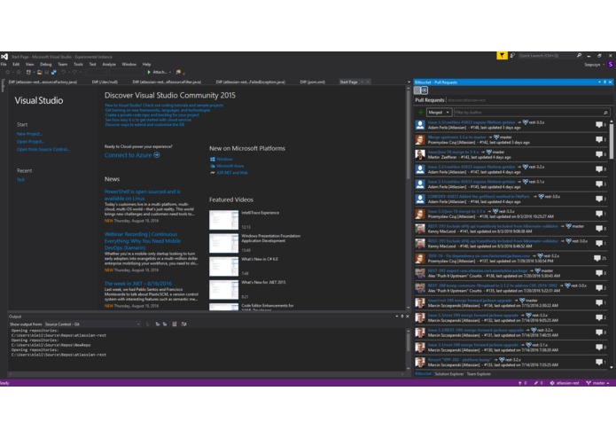Click the New Project... link
This screenshot has height=438, width=616.
(x=29, y=134)
